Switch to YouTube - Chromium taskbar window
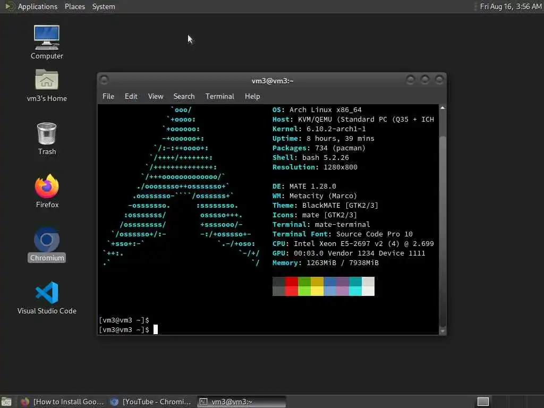Image resolution: width=544 pixels, height=408 pixels. tap(151, 402)
